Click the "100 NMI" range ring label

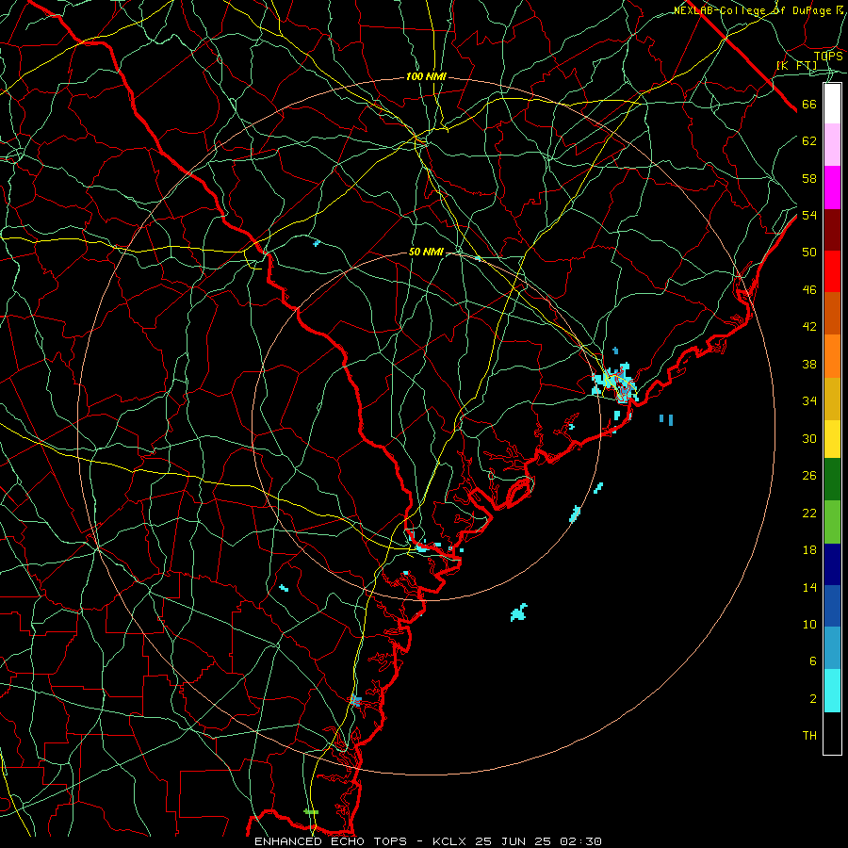[426, 77]
